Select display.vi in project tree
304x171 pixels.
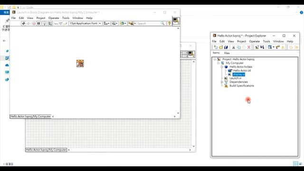(239, 75)
